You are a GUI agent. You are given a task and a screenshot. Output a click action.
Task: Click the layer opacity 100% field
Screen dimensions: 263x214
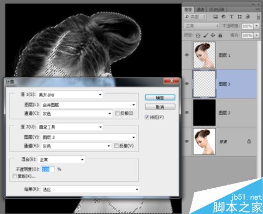click(x=247, y=26)
